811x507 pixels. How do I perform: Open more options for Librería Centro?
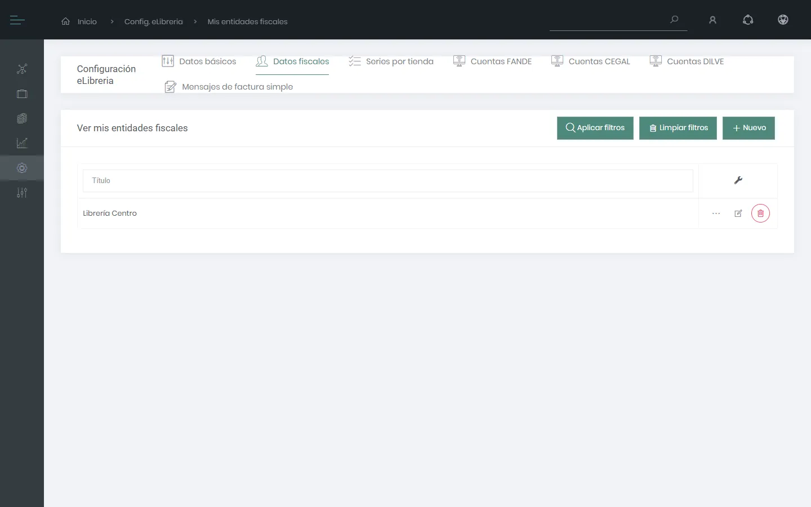[x=716, y=214]
